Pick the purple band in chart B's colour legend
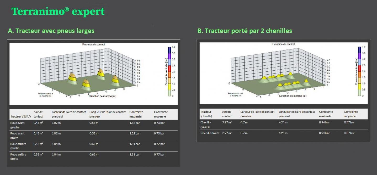377x175 pixels. point(360,56)
